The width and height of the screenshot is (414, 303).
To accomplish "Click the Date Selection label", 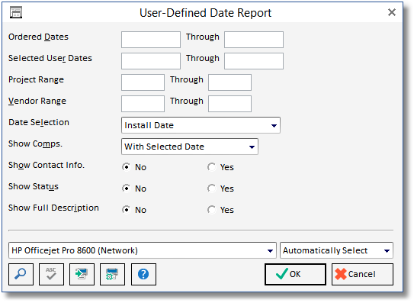I will coord(39,122).
